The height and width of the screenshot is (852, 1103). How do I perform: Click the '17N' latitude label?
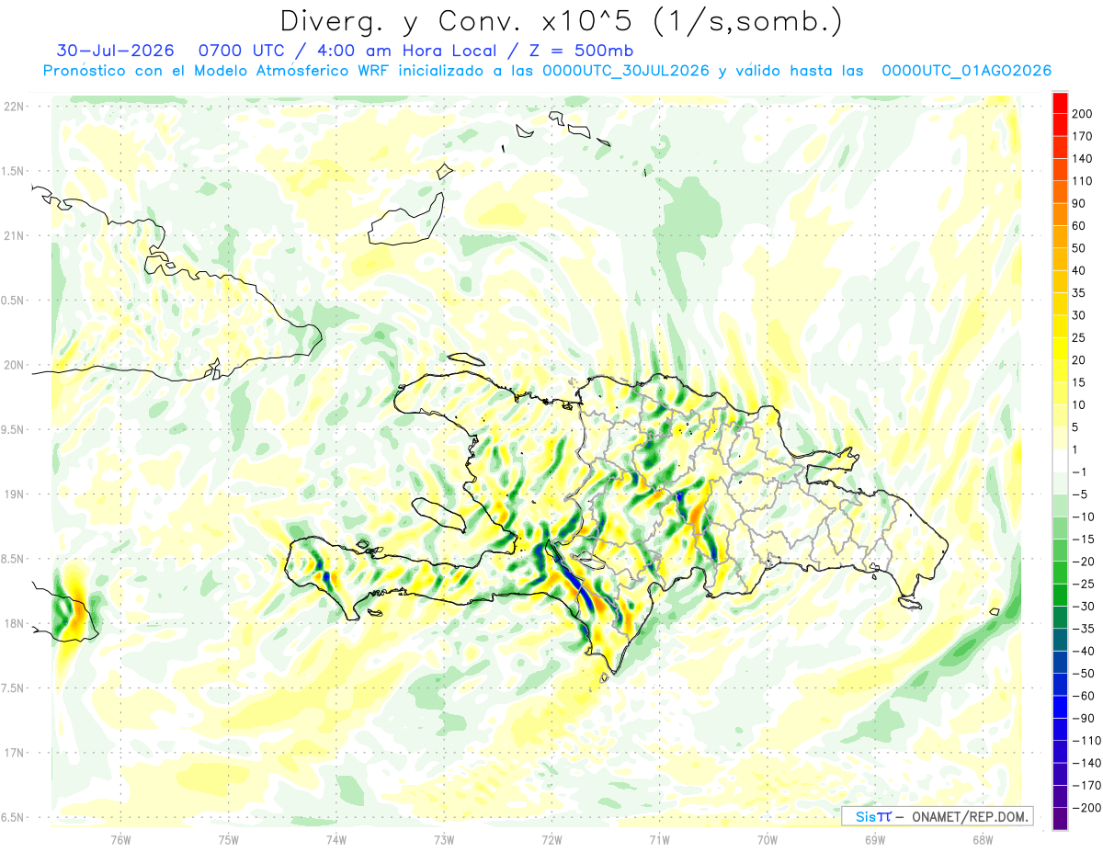pyautogui.click(x=14, y=753)
